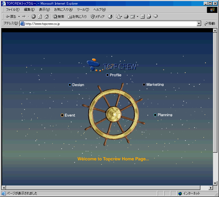Click the circle bullet beside Marketing
This screenshot has width=219, height=197.
coord(144,85)
